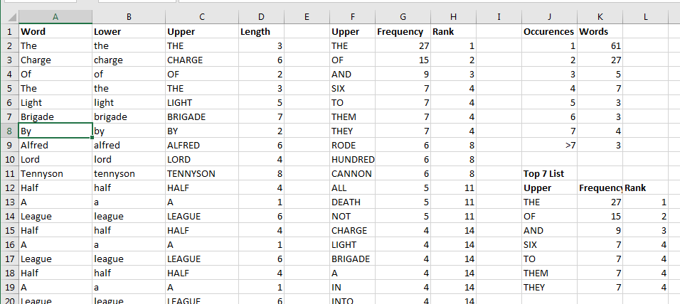This screenshot has width=680, height=304.
Task: Select row 8 header
Action: tap(9, 131)
